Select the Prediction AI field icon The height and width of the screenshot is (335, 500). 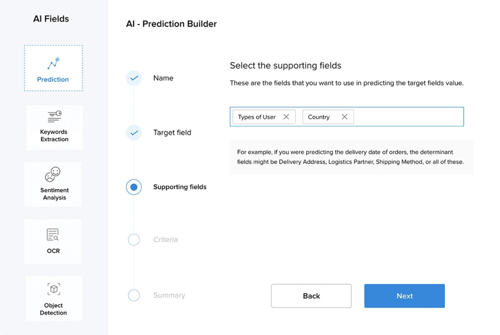[x=53, y=68]
